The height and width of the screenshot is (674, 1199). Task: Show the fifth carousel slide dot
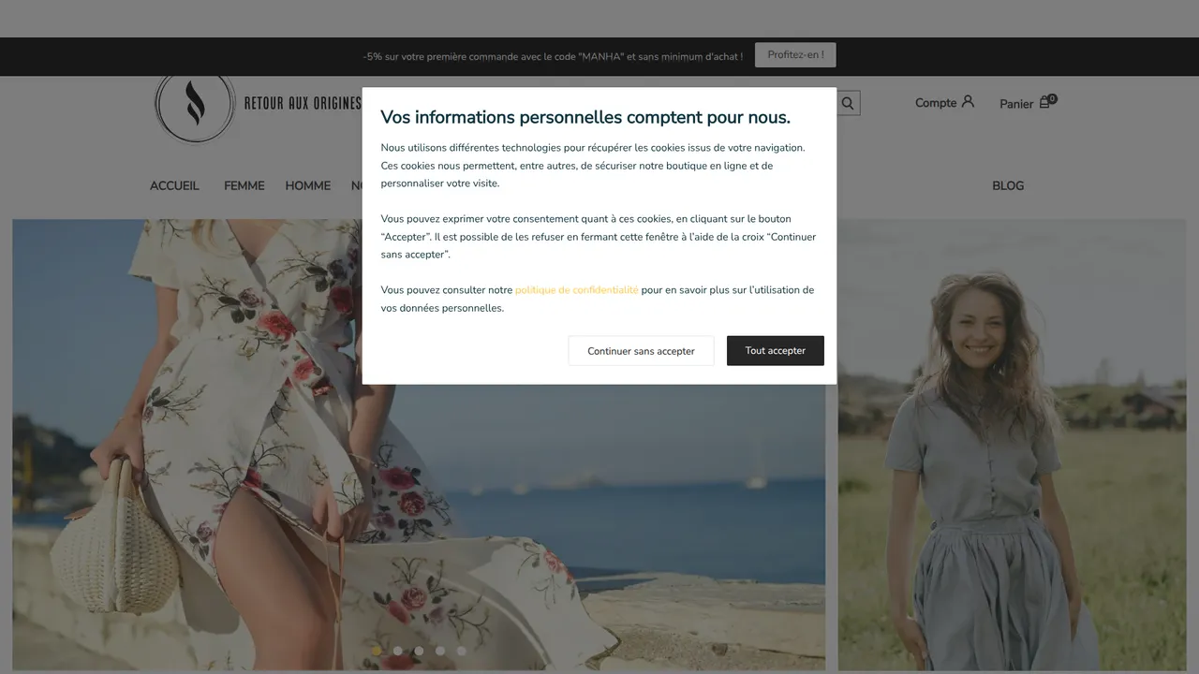462,651
